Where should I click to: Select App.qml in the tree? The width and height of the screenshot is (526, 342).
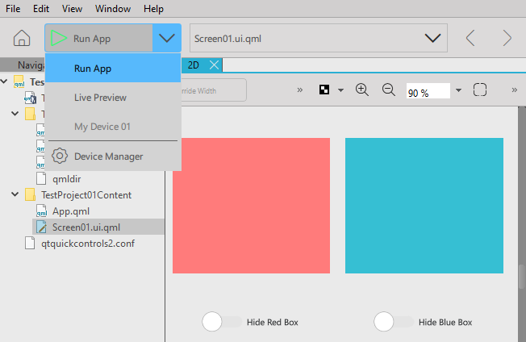(x=71, y=211)
